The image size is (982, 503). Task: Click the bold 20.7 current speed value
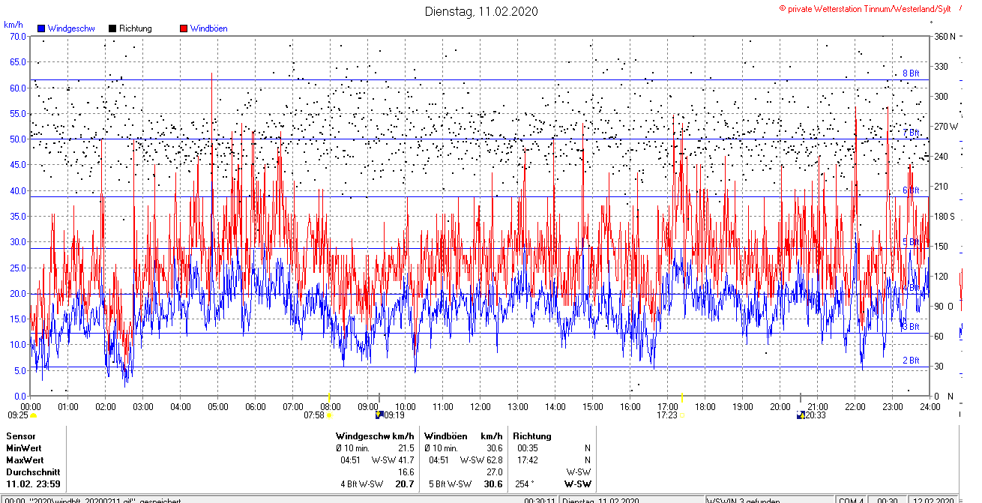point(405,484)
